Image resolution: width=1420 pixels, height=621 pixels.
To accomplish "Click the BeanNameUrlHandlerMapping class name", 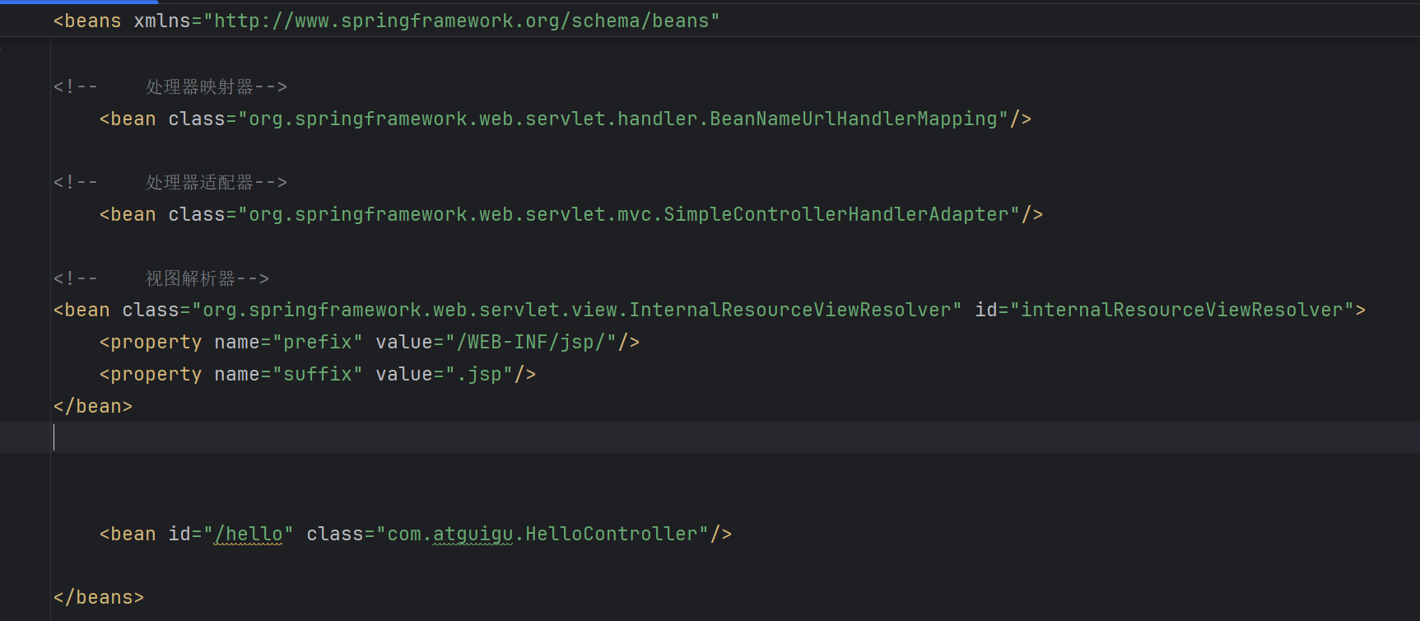I will (x=853, y=119).
